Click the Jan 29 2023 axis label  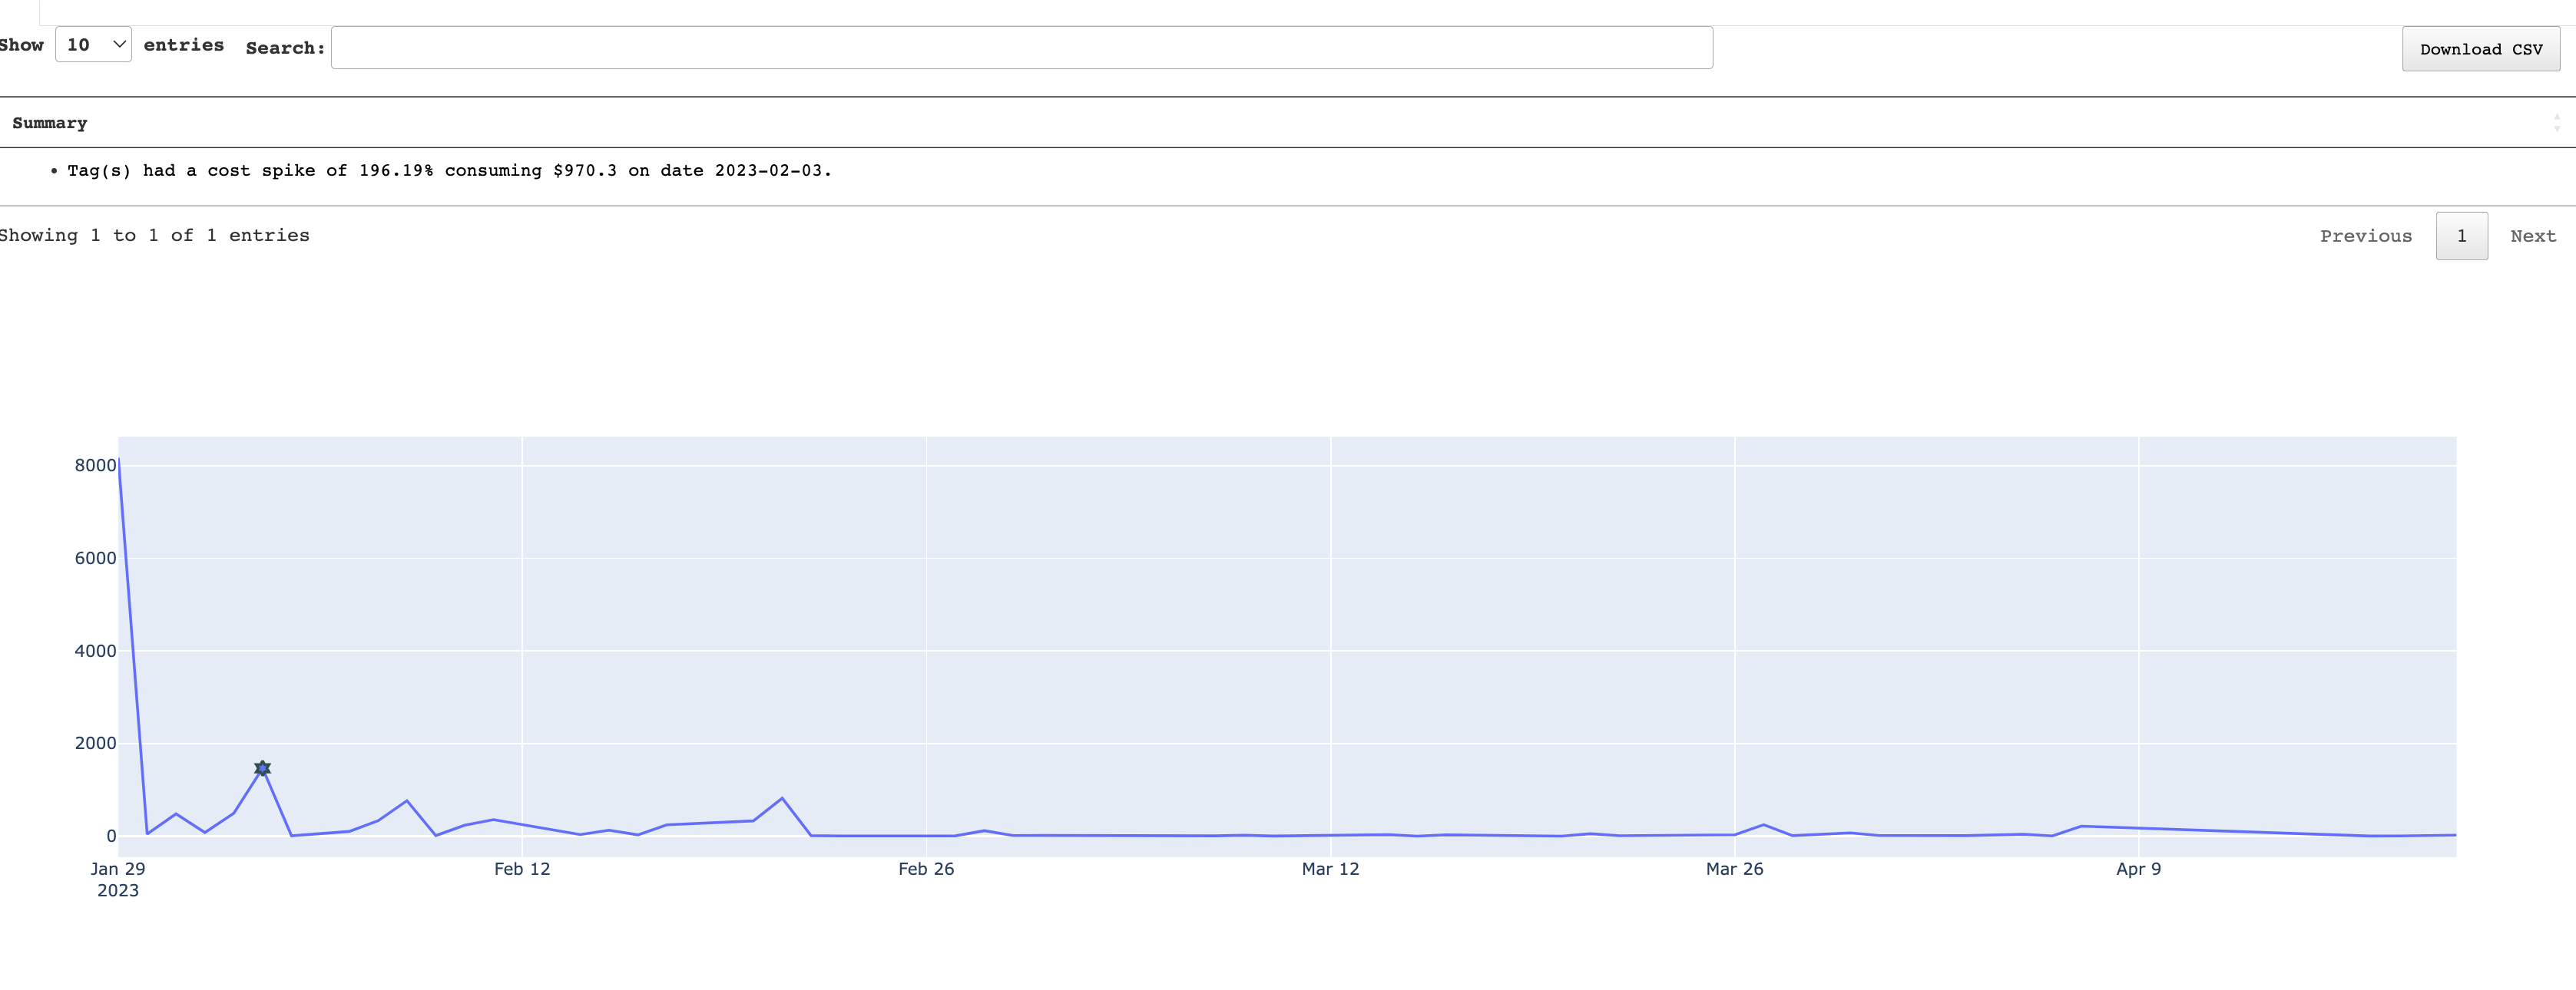click(x=118, y=879)
